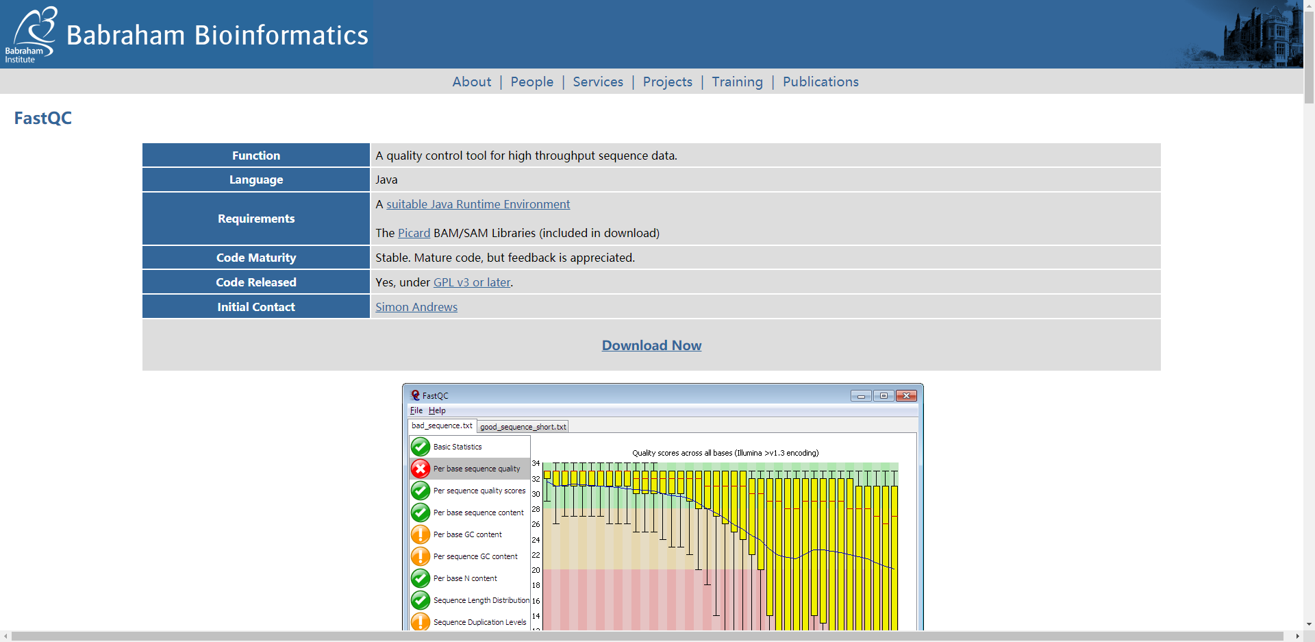The image size is (1315, 642).
Task: Click the Babraham Institute logo
Action: (29, 35)
